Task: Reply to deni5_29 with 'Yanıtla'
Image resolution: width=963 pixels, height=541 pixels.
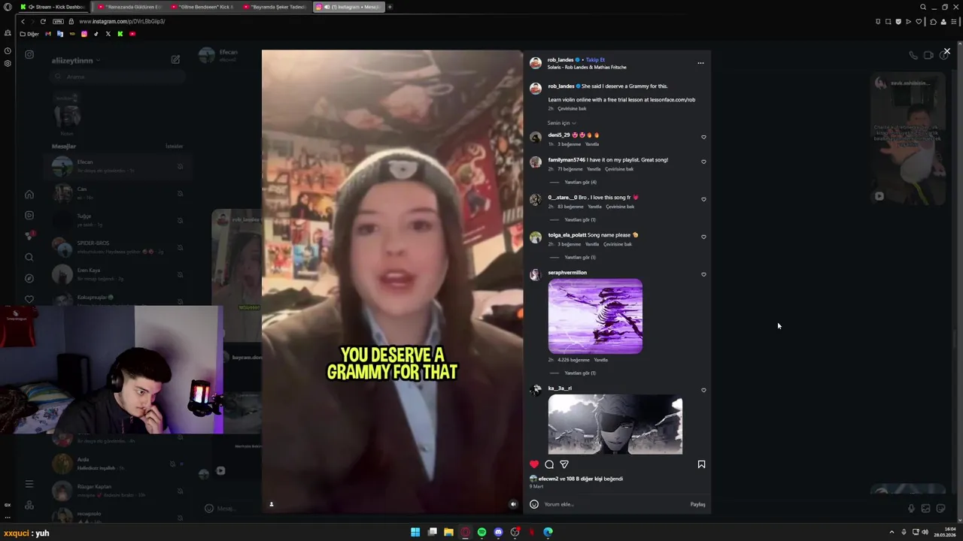Action: click(592, 144)
